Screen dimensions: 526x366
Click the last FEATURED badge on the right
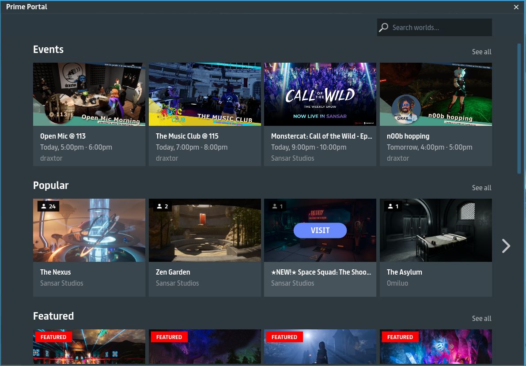tap(400, 337)
